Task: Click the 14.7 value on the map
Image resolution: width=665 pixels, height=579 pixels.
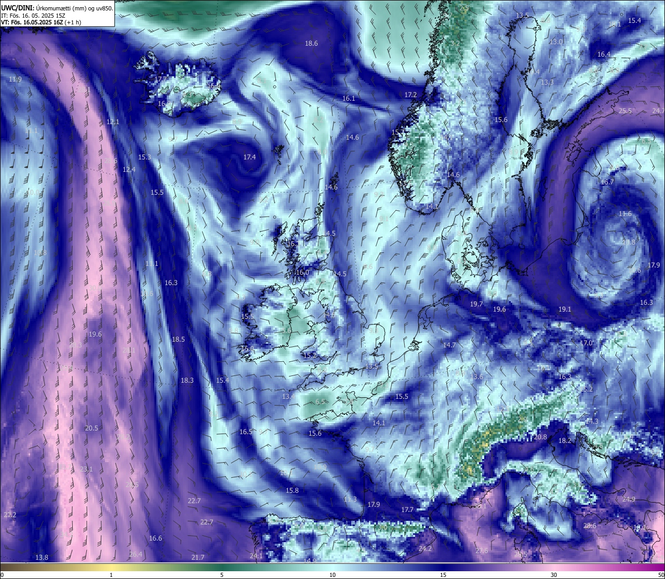Action: point(449,345)
